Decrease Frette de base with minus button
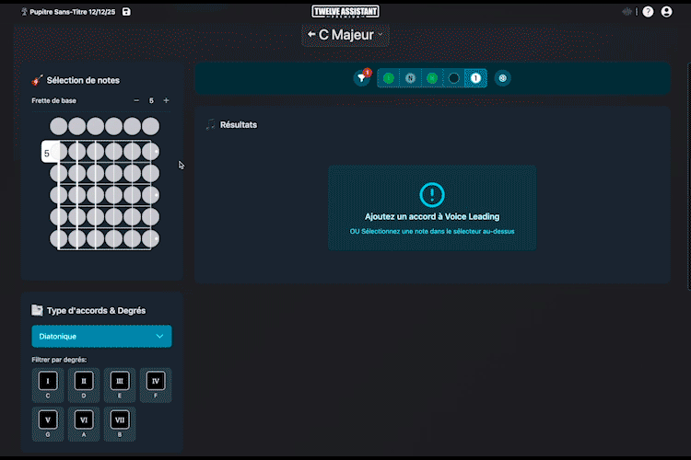This screenshot has height=460, width=691. pyautogui.click(x=136, y=100)
